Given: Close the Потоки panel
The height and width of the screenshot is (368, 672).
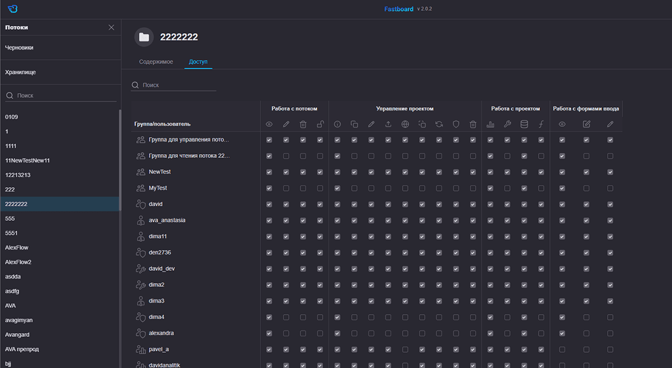Looking at the screenshot, I should coord(111,27).
